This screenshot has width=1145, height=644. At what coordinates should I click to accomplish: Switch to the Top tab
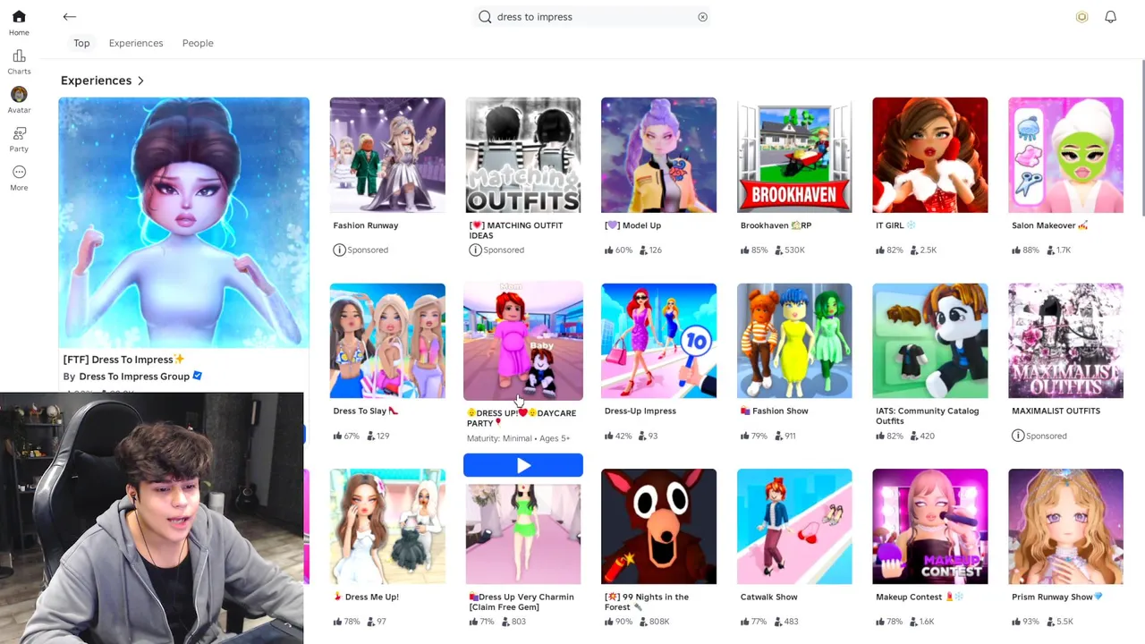(x=81, y=43)
